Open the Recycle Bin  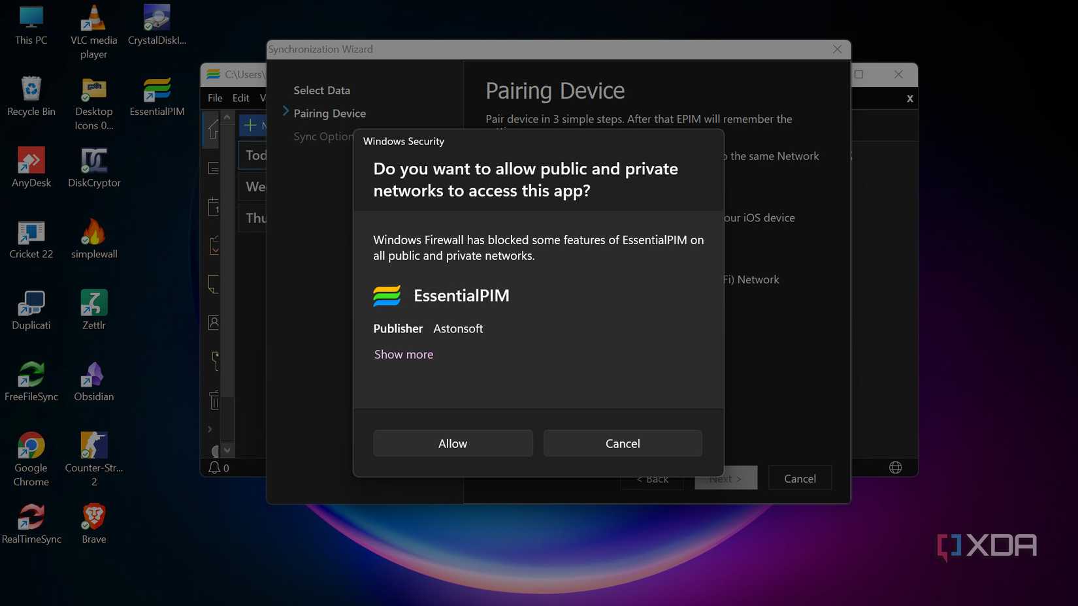tap(31, 97)
